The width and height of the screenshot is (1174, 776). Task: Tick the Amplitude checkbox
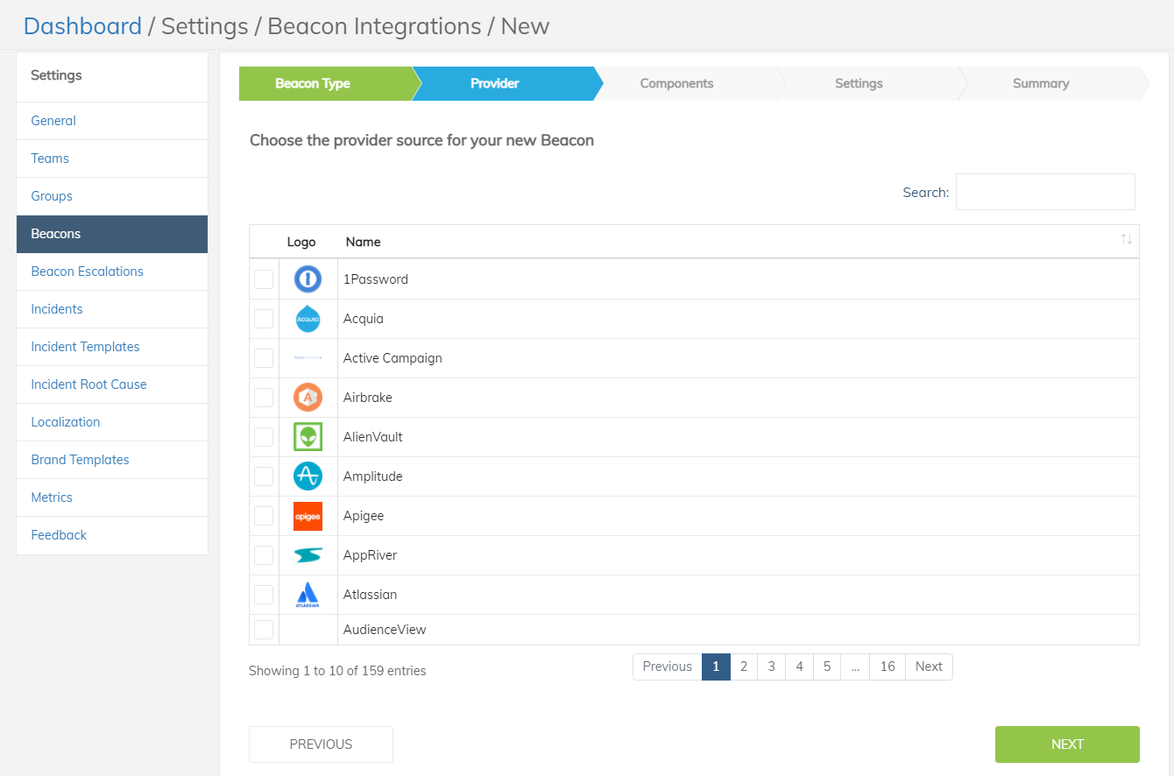[264, 476]
